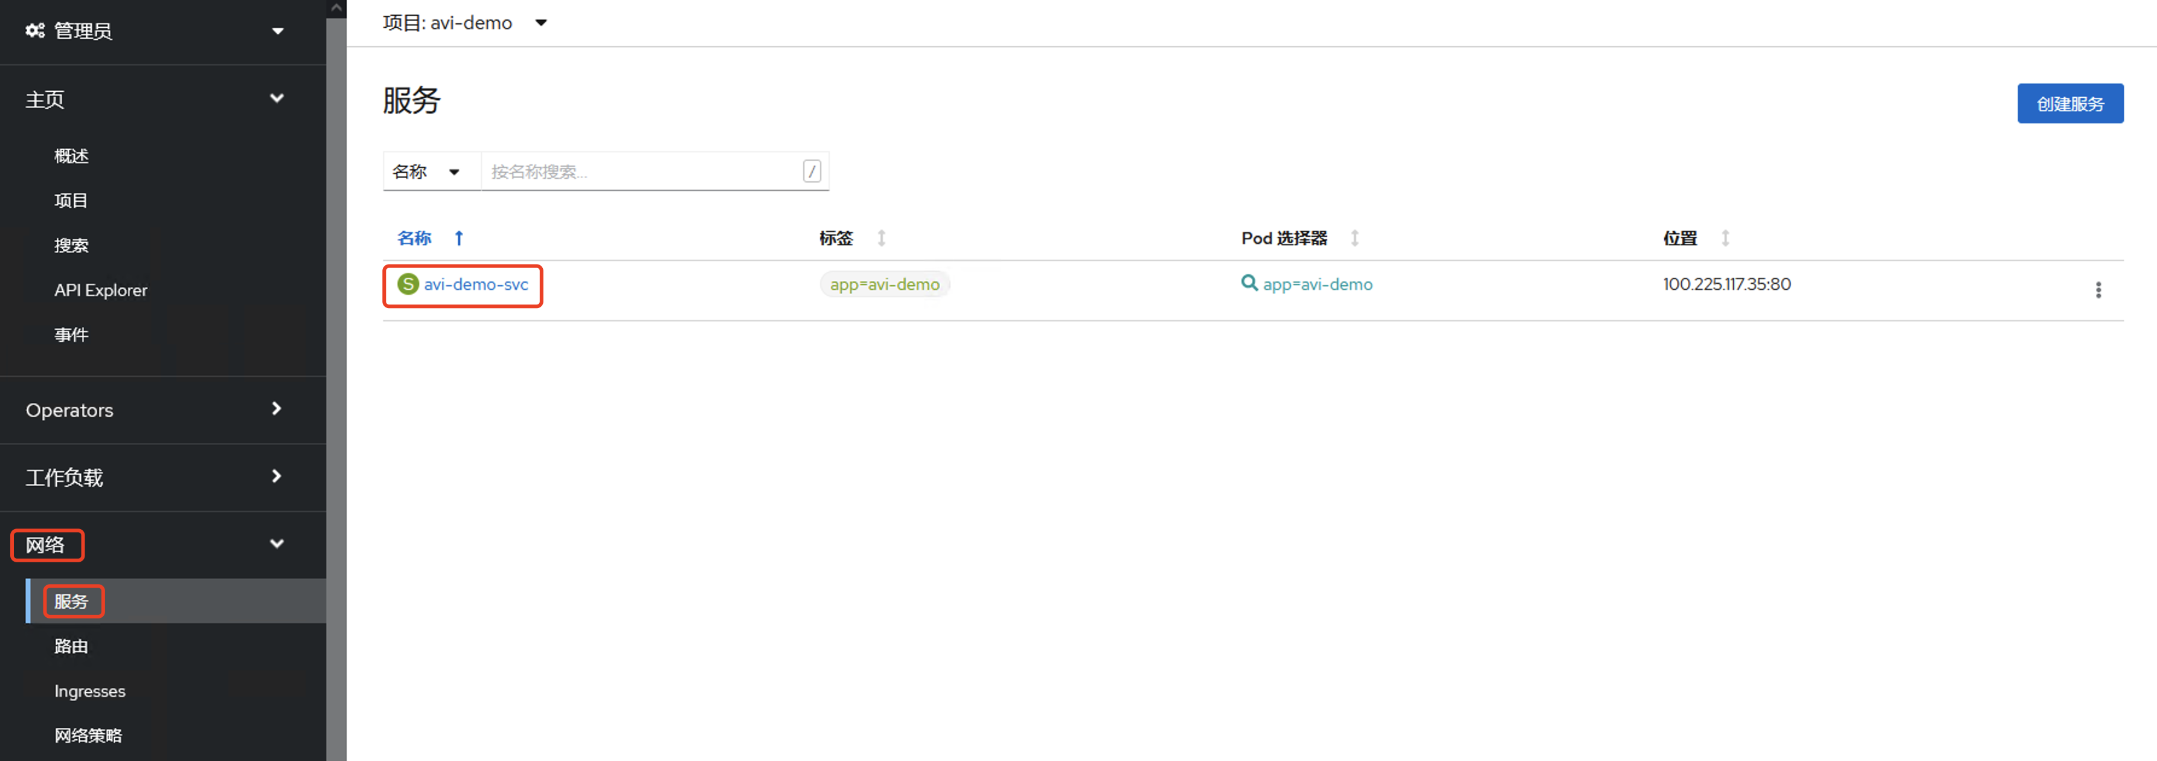Click the Name column sort arrow
2157x761 pixels.
459,239
